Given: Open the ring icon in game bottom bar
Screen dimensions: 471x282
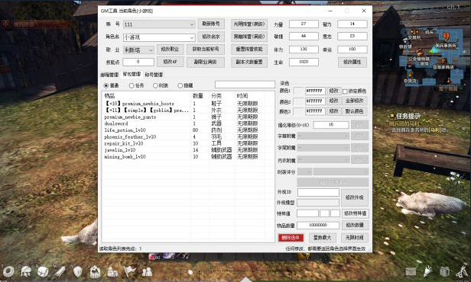Looking at the screenshot, I should [x=8, y=272].
